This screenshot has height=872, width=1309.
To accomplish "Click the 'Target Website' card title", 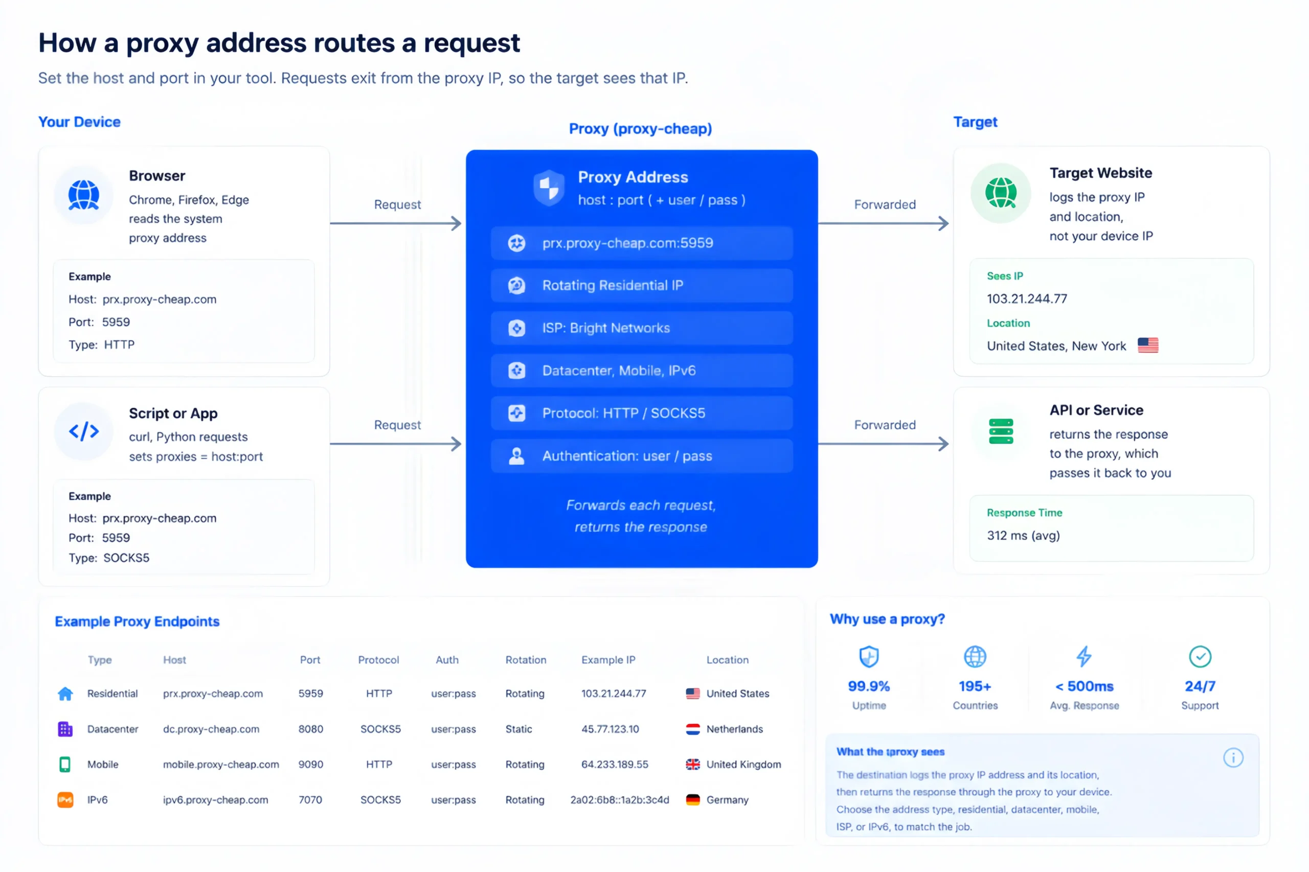I will coord(1100,173).
